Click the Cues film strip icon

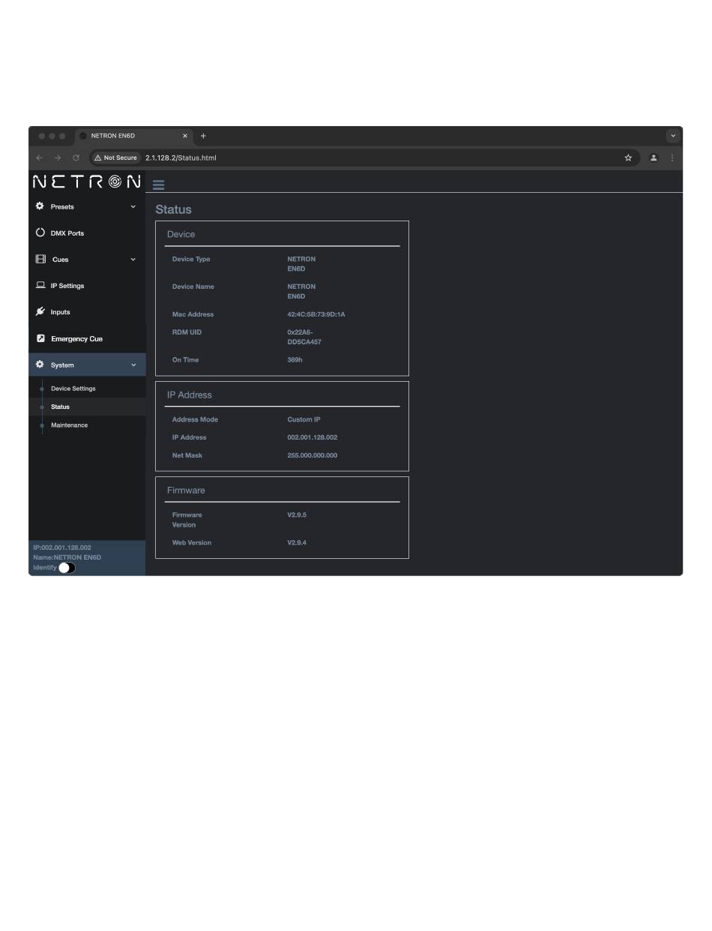(40, 259)
